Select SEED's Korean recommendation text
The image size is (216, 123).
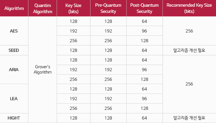189,50
